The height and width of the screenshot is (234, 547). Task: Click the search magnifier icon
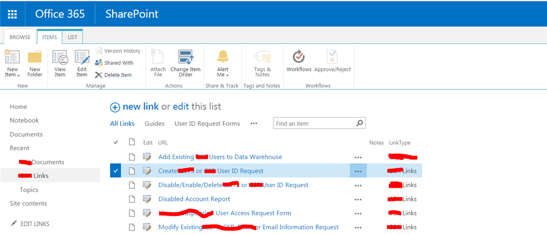coord(360,123)
